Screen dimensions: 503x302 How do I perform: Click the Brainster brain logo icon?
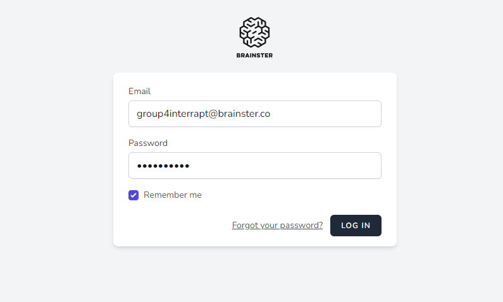click(254, 32)
